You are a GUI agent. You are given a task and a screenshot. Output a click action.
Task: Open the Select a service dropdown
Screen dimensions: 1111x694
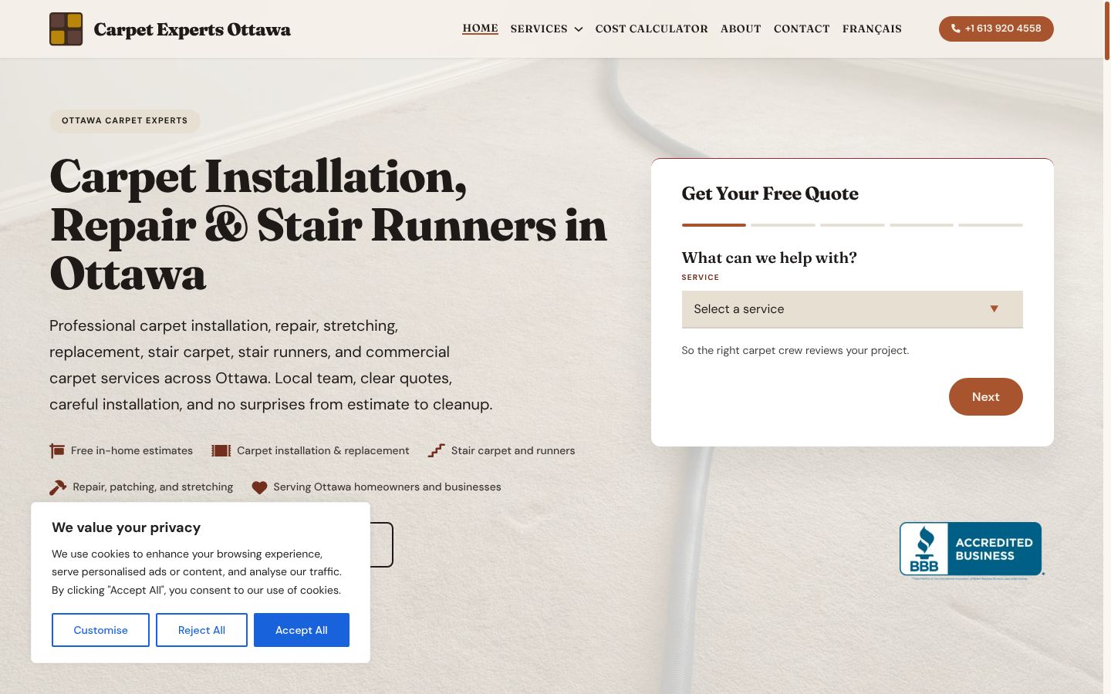(852, 309)
